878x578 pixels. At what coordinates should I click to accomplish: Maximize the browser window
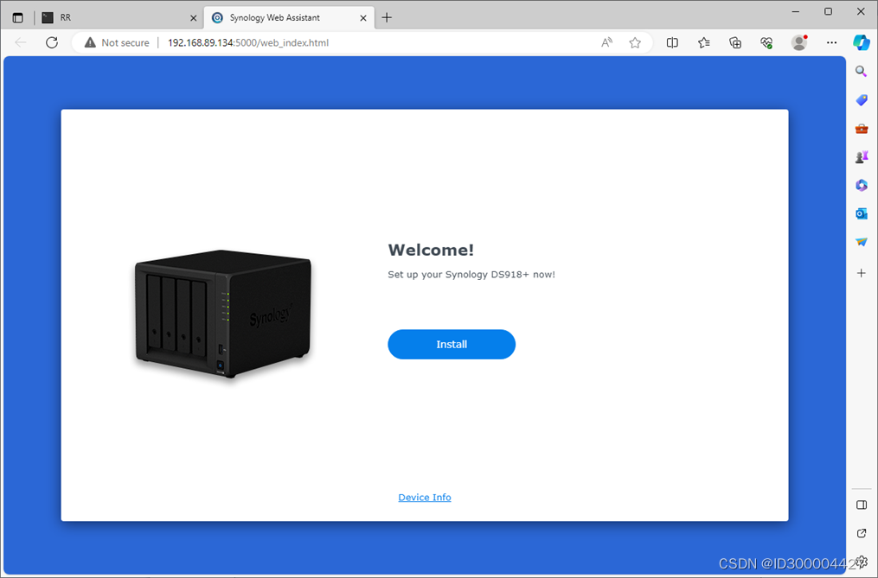[x=828, y=12]
